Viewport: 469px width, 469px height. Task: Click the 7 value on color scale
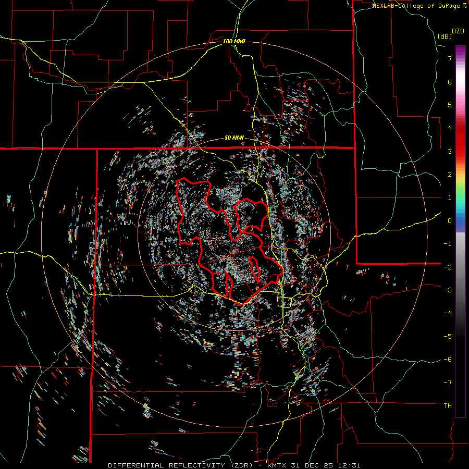450,58
